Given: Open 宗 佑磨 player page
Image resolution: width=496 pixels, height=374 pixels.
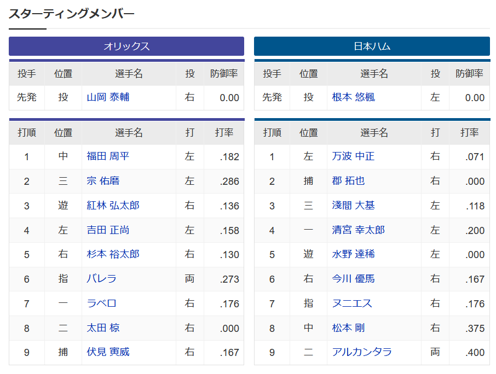Looking at the screenshot, I should [x=103, y=181].
